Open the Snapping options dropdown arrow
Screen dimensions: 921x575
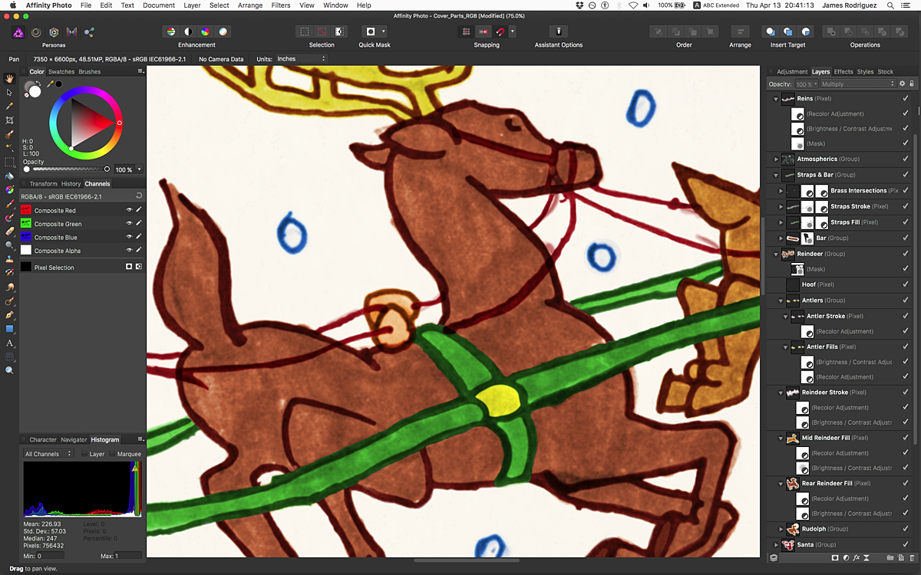point(512,32)
